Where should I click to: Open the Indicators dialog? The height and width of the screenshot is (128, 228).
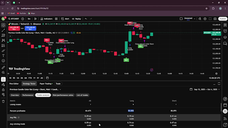click(46, 19)
